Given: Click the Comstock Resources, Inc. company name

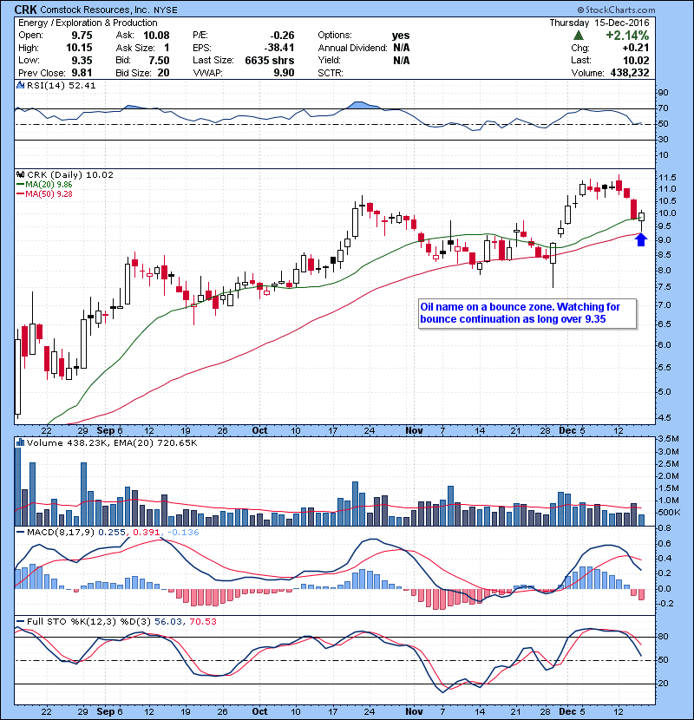Looking at the screenshot, I should (95, 10).
